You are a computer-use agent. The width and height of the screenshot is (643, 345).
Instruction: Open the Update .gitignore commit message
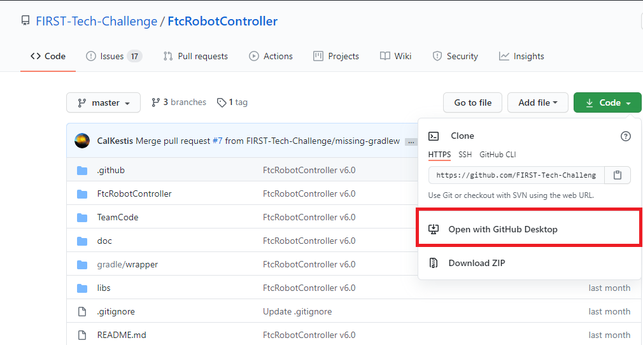coord(297,311)
